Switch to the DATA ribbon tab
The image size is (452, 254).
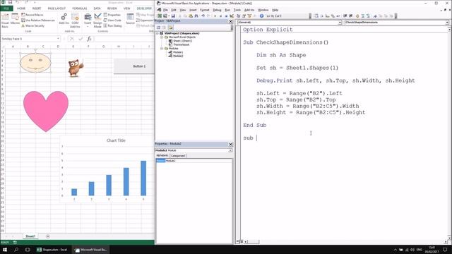[x=97, y=8]
